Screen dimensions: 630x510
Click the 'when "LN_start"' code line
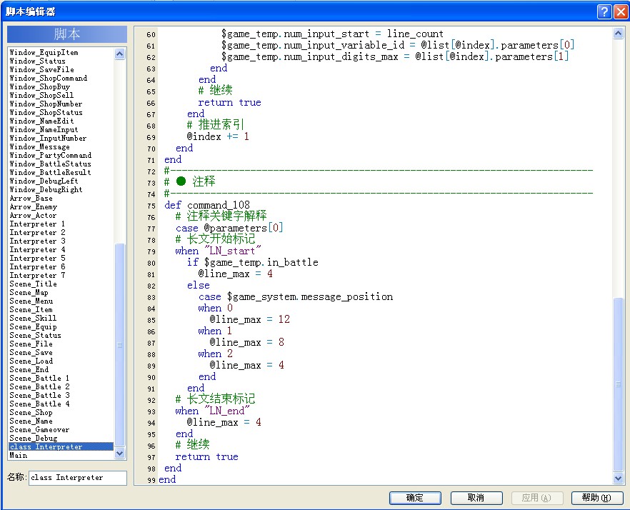pyautogui.click(x=218, y=251)
